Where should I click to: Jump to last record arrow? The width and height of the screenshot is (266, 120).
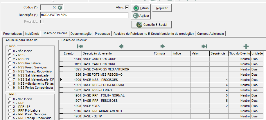(x=204, y=46)
